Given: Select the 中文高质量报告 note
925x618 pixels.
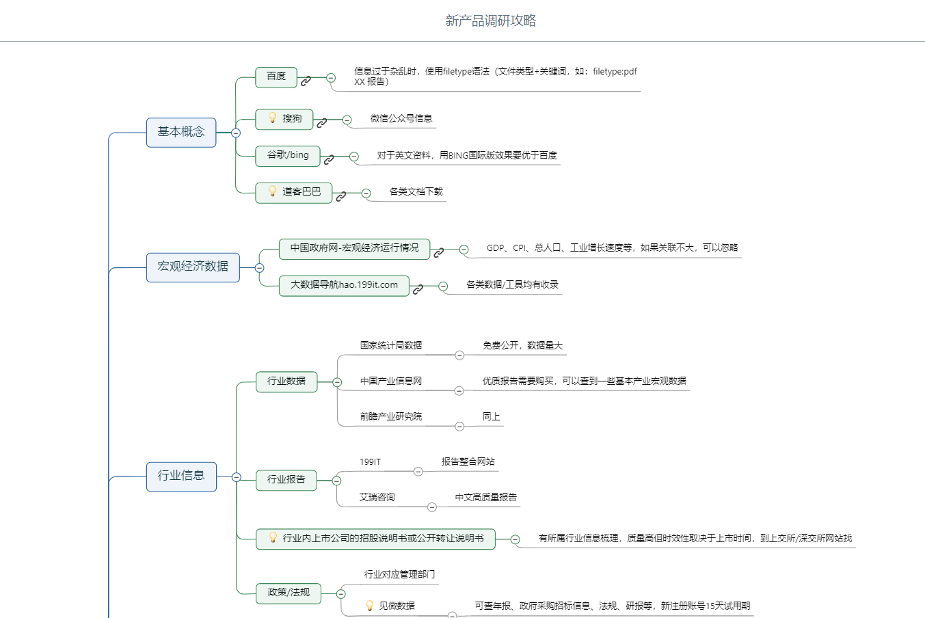Looking at the screenshot, I should [486, 497].
